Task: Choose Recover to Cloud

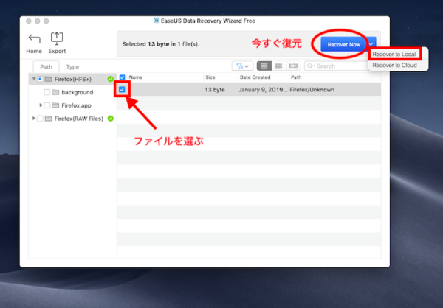Action: (394, 65)
